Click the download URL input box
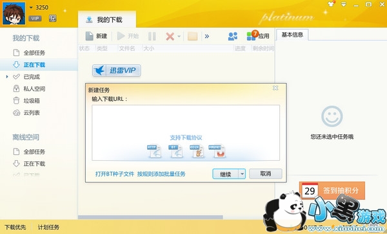 (x=186, y=132)
